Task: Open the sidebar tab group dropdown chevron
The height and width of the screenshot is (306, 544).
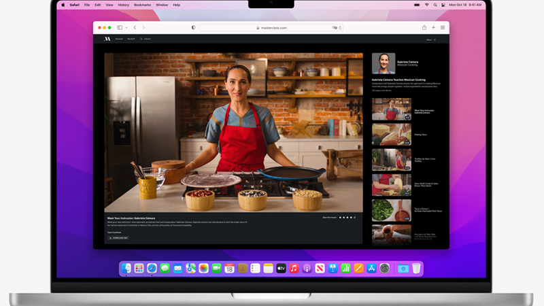Action: point(126,27)
